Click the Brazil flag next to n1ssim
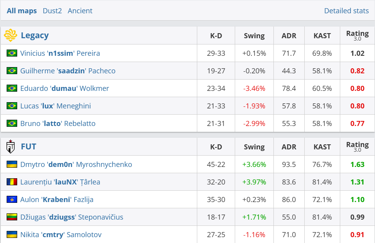 coord(12,53)
